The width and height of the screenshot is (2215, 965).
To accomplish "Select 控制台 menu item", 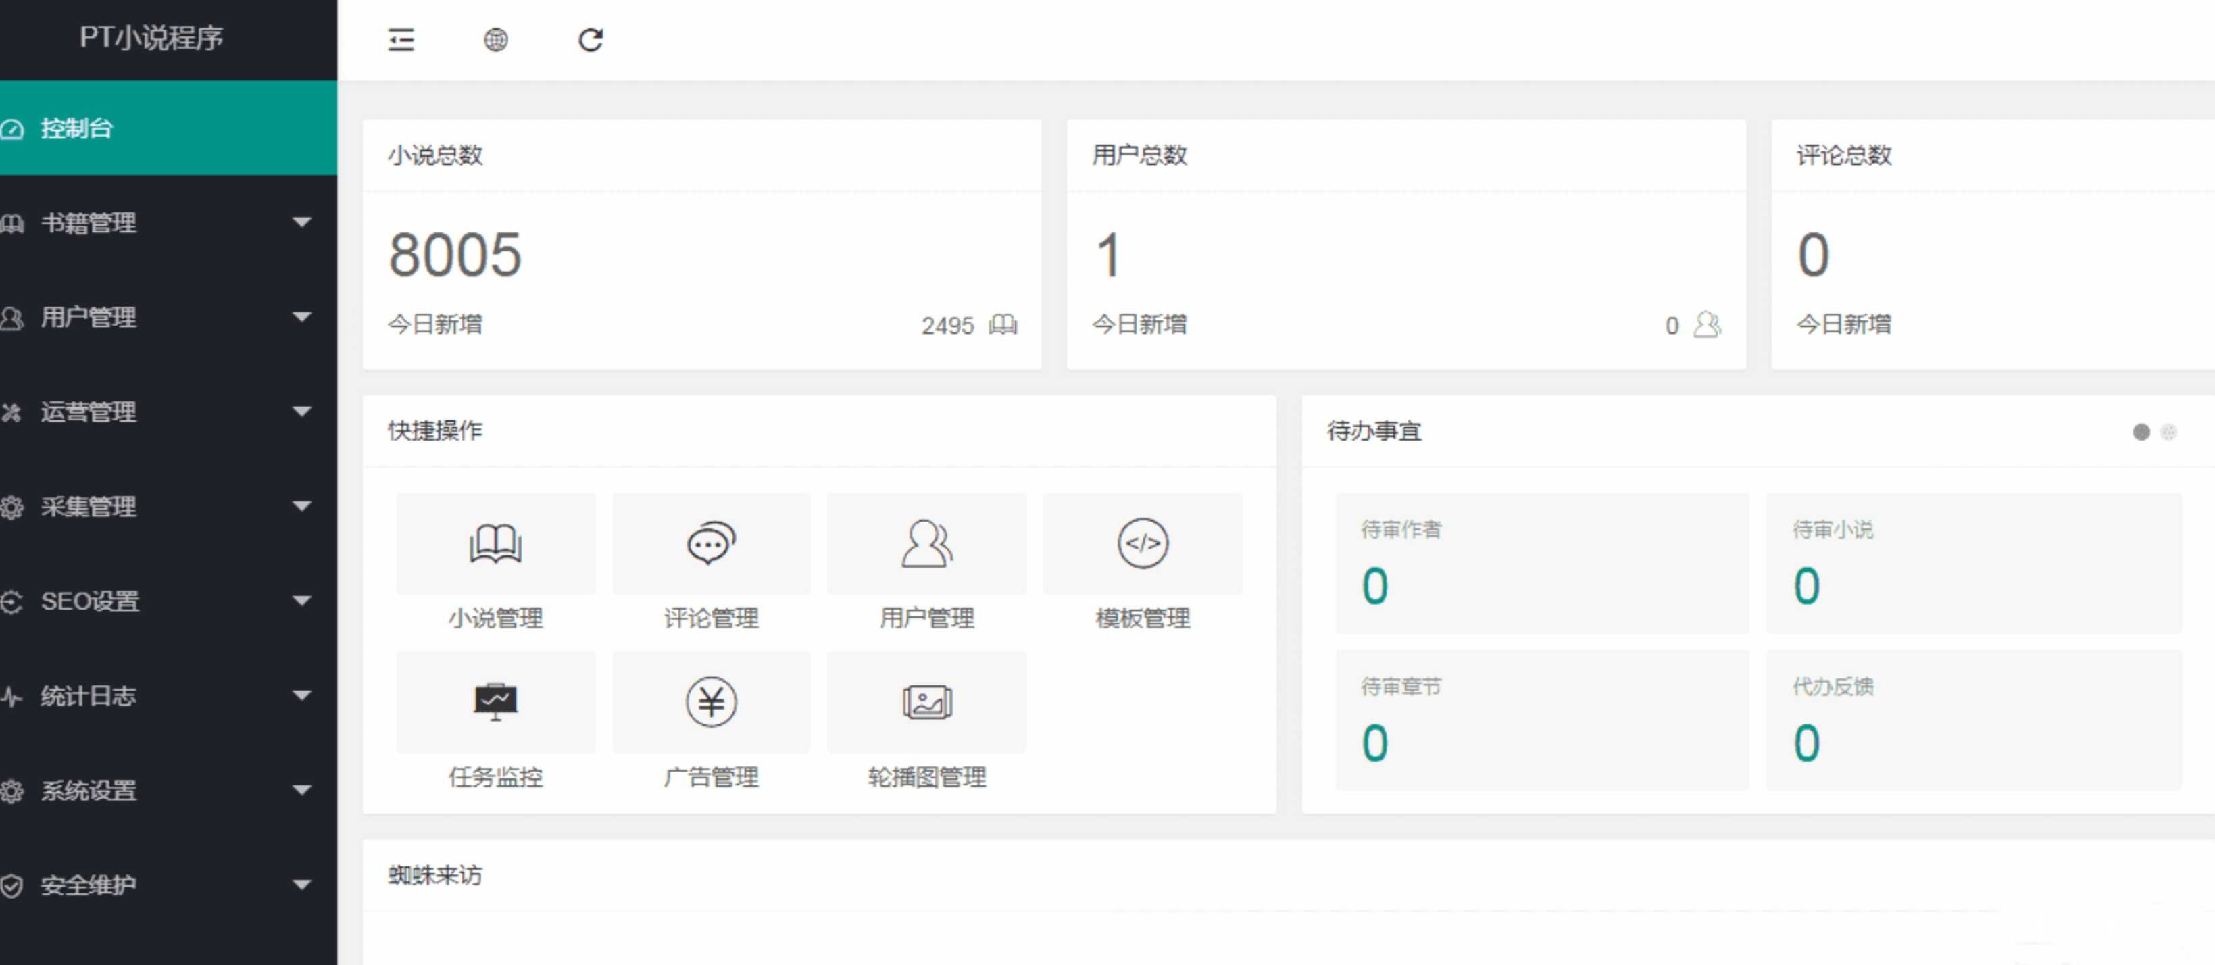I will click(168, 128).
